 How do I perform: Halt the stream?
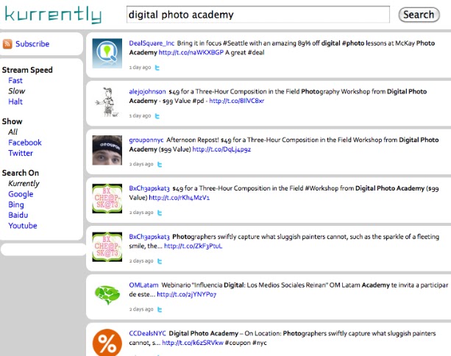[15, 102]
